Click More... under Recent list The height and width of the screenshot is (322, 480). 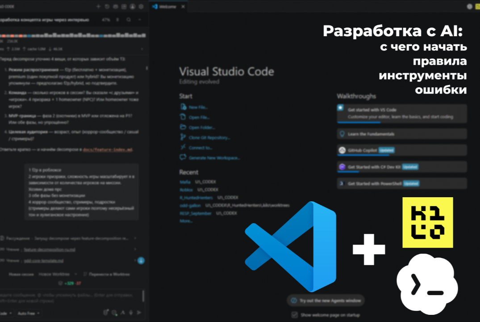186,221
